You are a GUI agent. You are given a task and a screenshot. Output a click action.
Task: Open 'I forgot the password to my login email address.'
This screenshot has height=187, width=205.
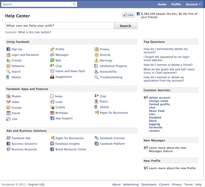[x=167, y=58]
